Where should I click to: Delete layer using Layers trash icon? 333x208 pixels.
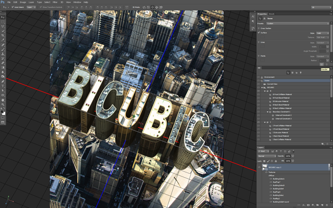coord(327,205)
